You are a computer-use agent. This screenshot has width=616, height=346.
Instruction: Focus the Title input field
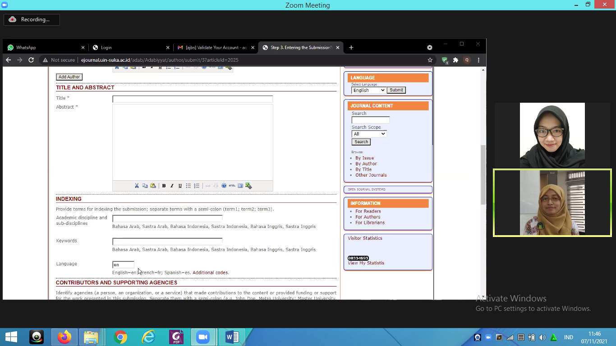tap(193, 99)
